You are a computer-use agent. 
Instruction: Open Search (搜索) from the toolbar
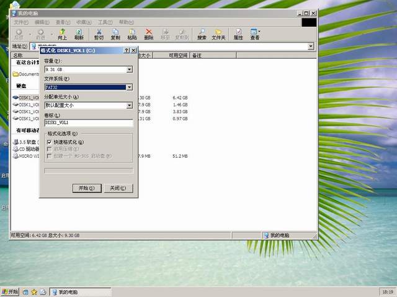point(202,33)
